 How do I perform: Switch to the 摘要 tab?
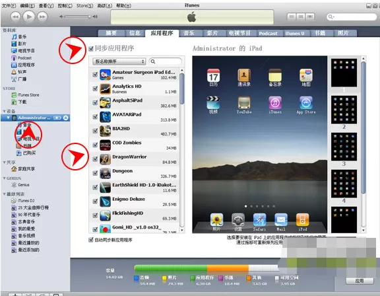[x=111, y=33]
